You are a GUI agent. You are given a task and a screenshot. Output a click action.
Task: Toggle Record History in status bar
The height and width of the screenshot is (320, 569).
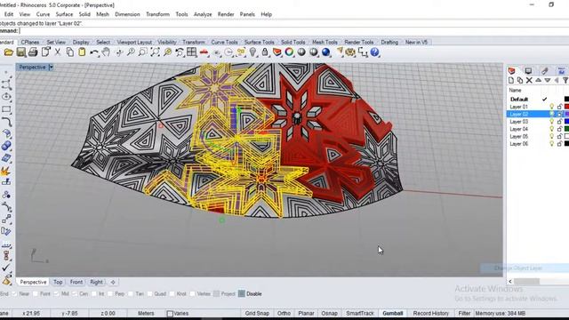[430, 313]
